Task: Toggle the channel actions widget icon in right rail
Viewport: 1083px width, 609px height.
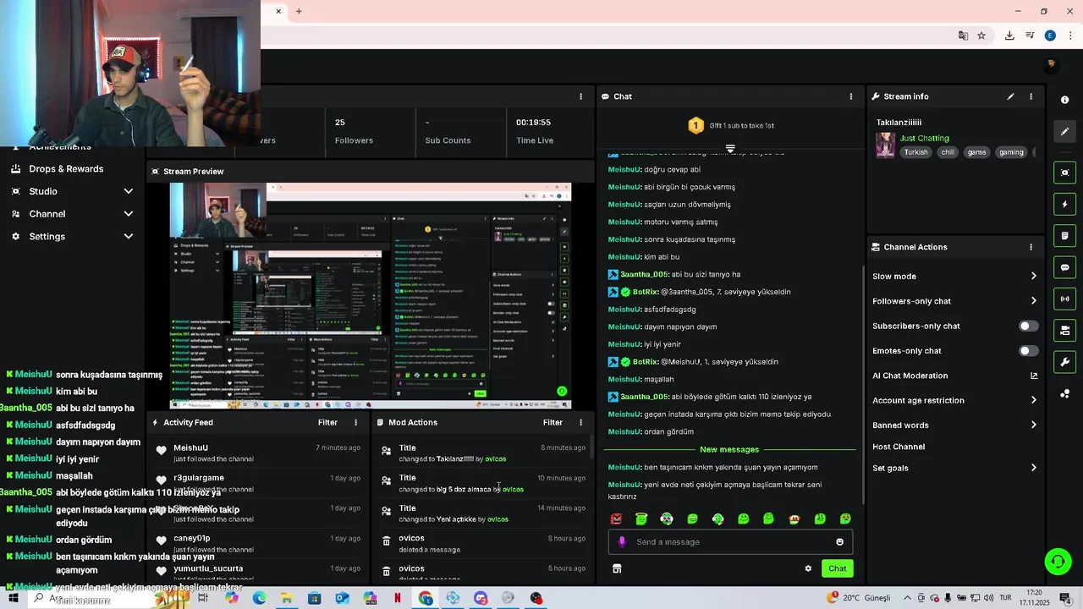Action: pyautogui.click(x=1064, y=331)
